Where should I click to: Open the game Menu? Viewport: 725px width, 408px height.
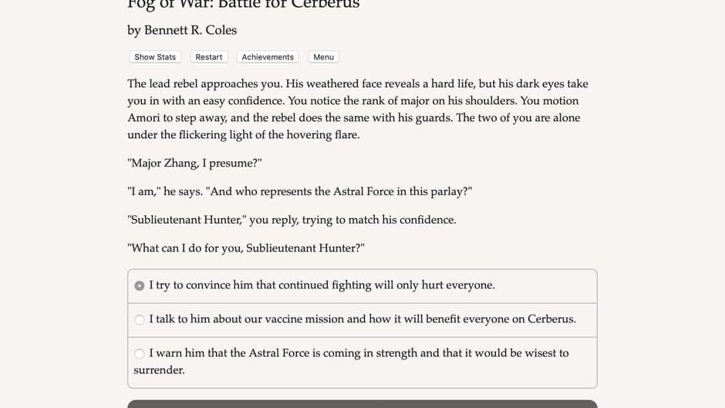coord(323,57)
